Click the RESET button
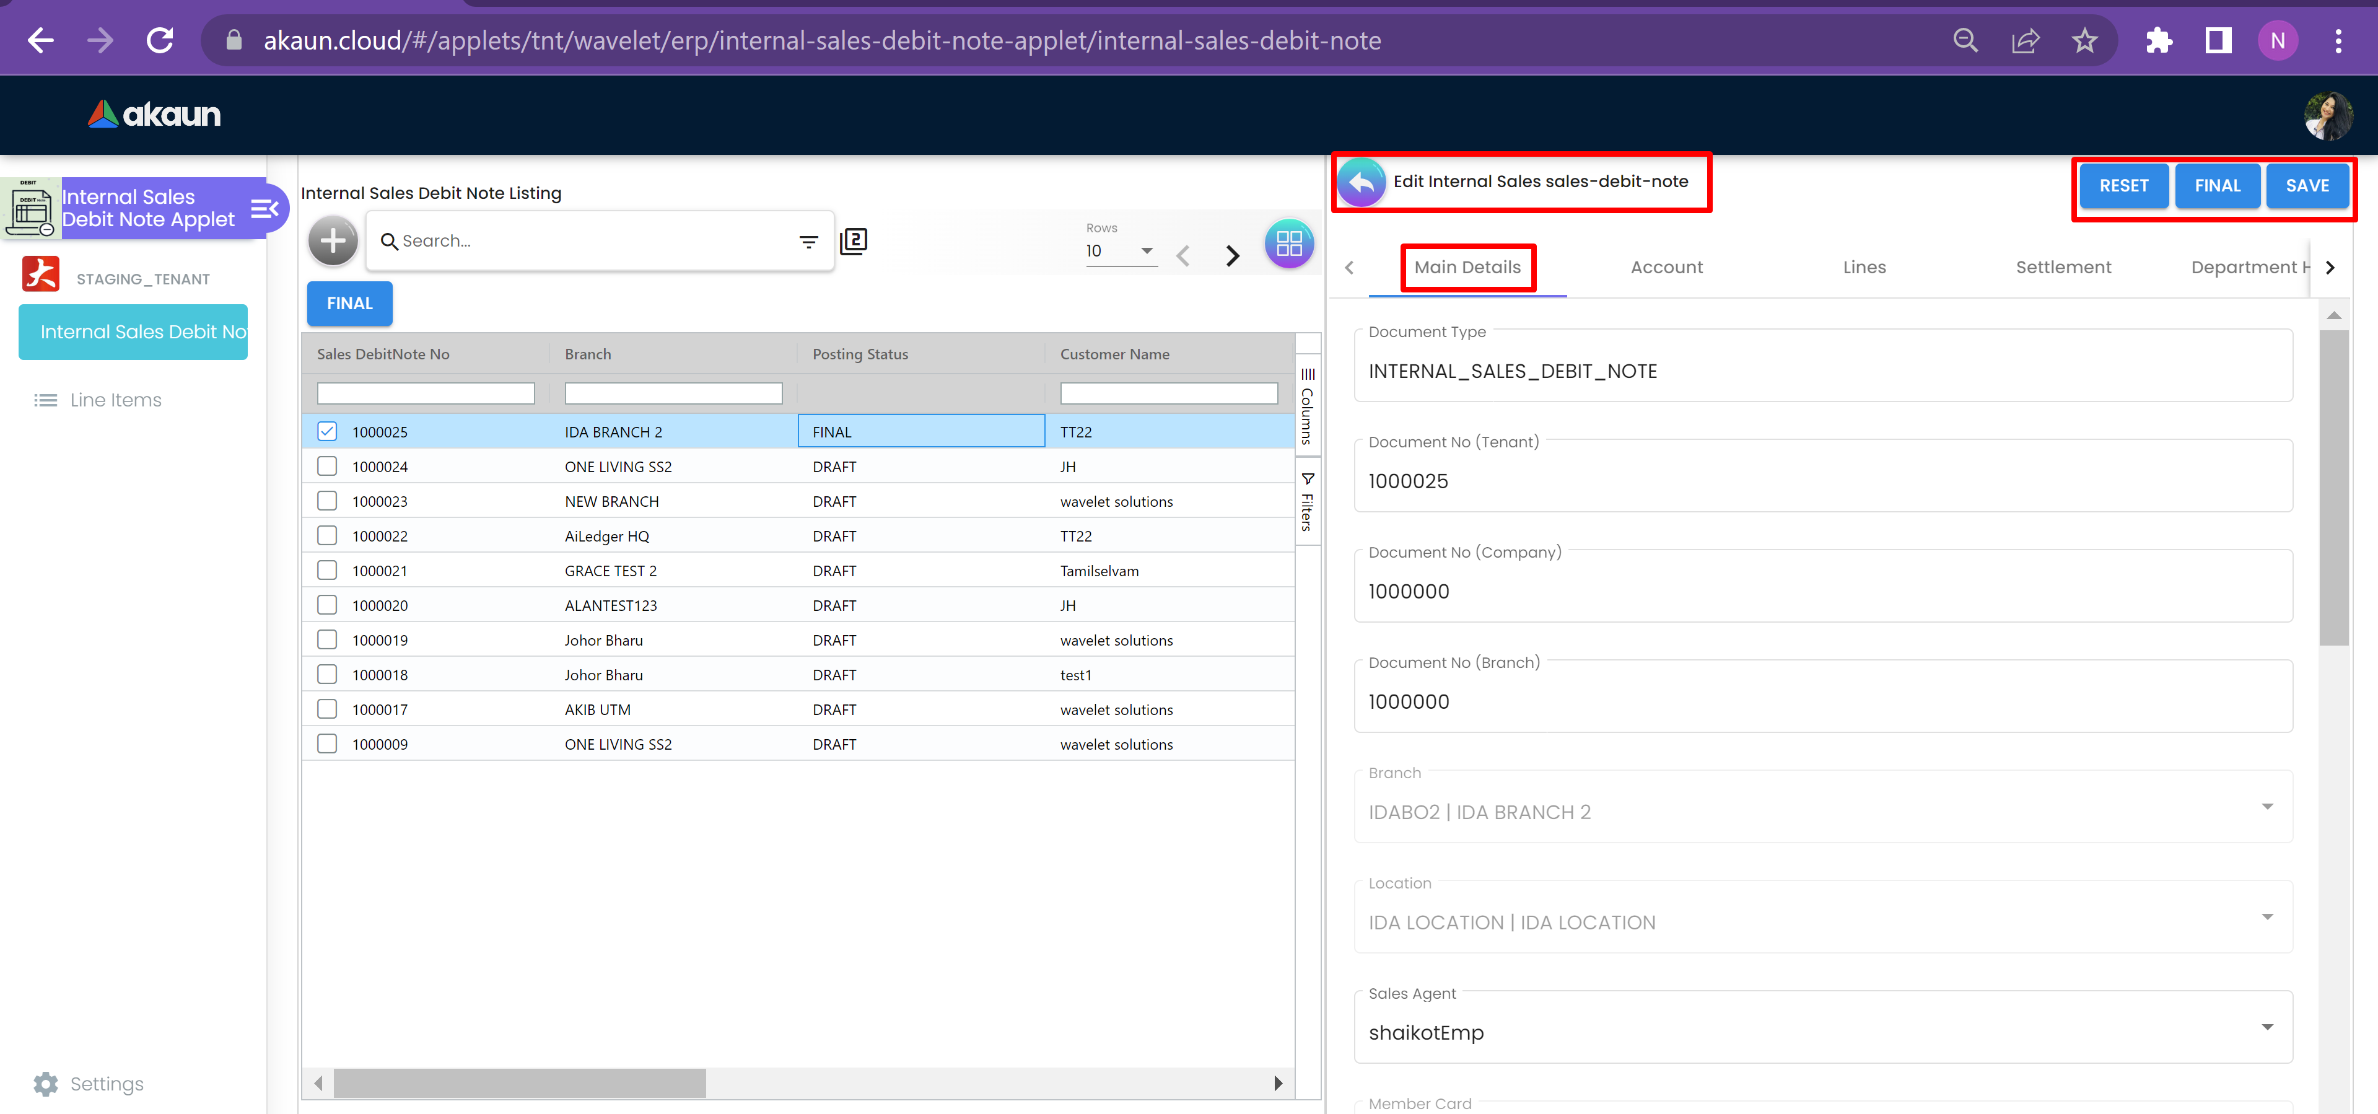Viewport: 2378px width, 1114px height. (2122, 186)
